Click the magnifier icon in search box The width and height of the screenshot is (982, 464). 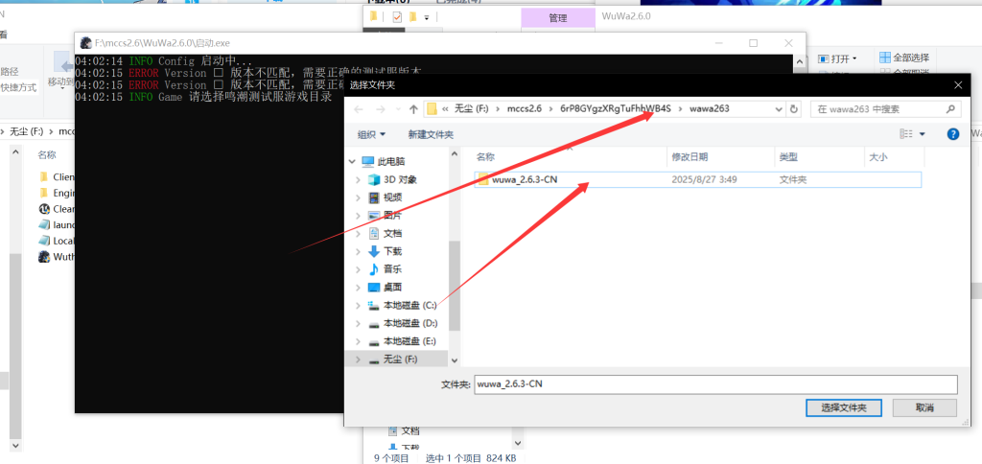pos(950,109)
